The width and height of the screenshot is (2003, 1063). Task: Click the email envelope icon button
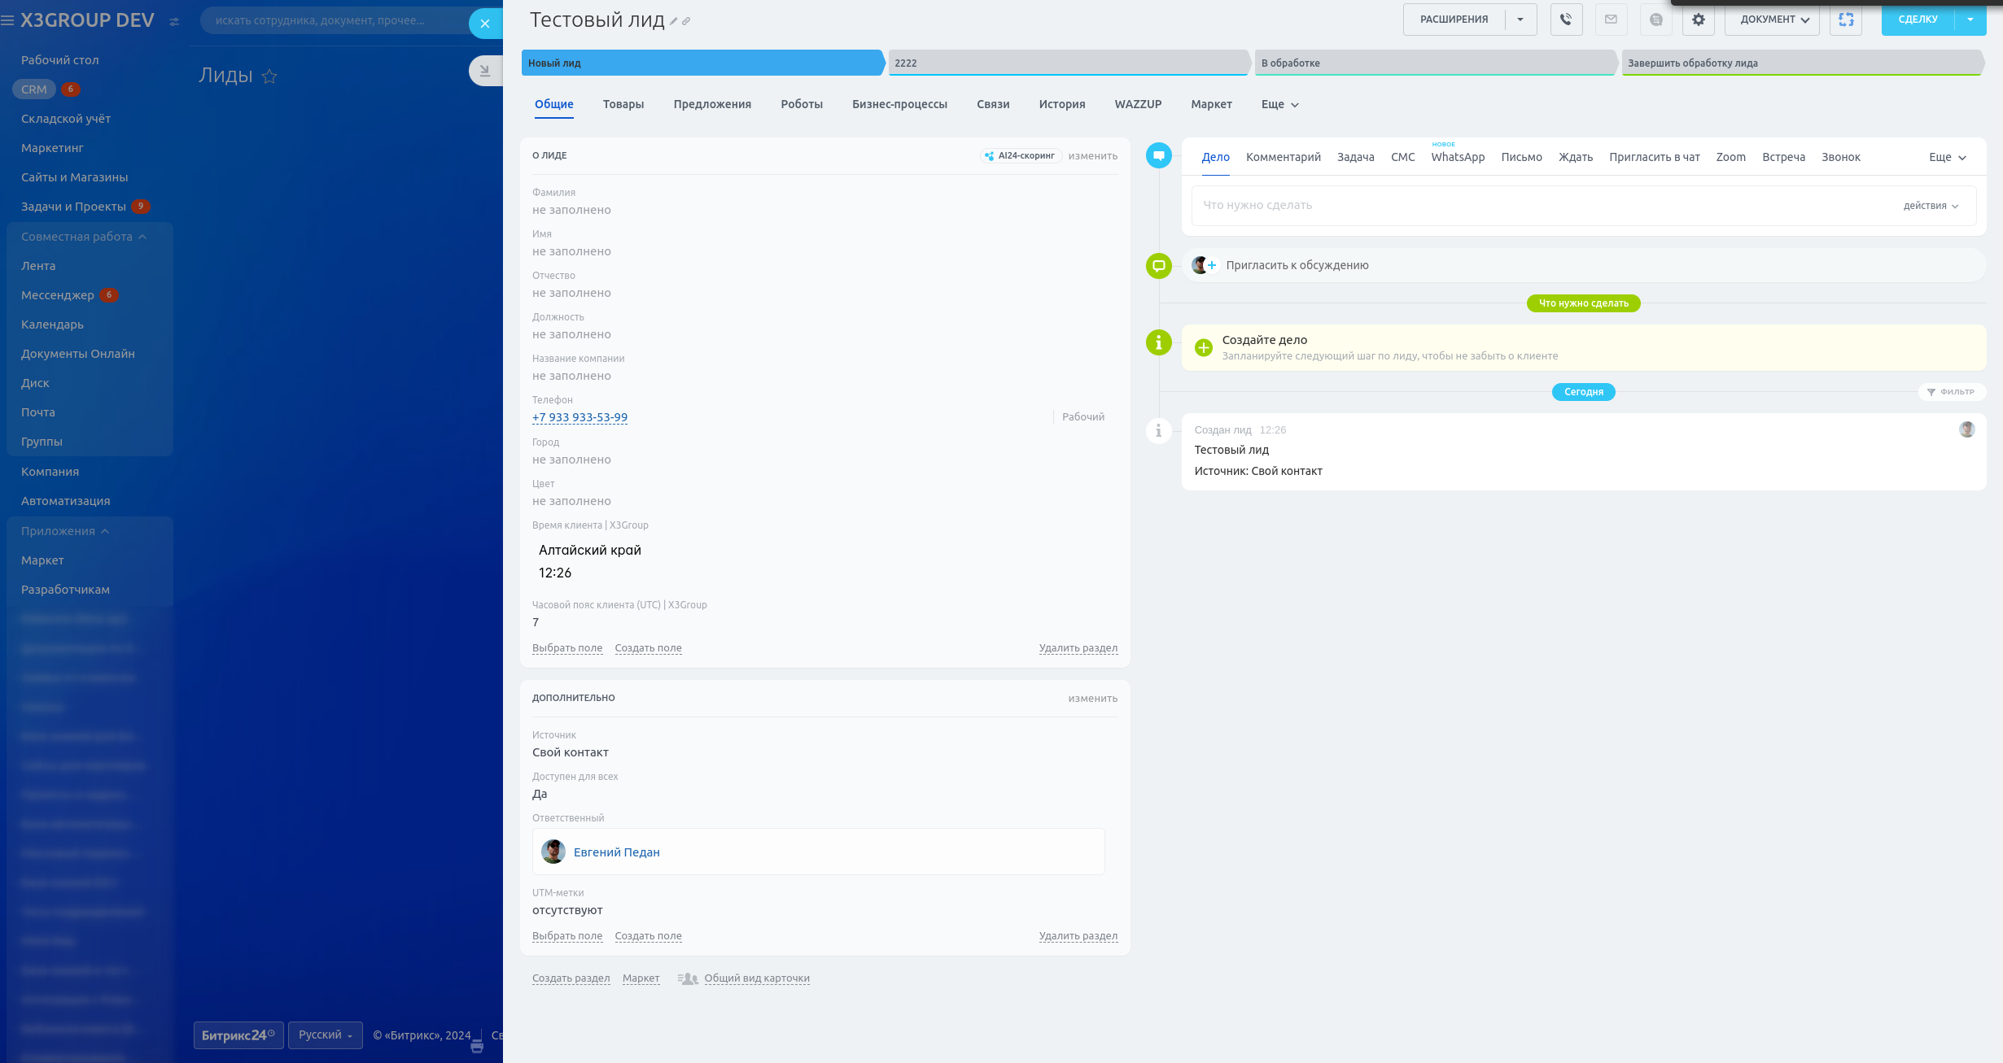point(1611,20)
